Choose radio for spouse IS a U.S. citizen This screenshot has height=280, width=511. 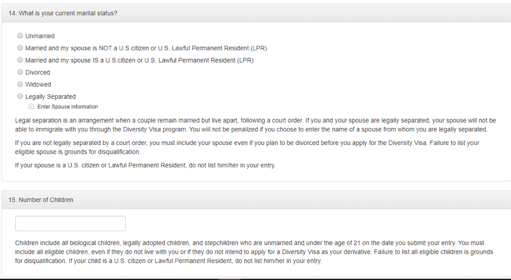(20, 60)
